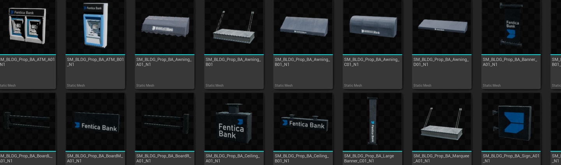Click the Awning_A01_N1 scalloped awning thumbnail
The height and width of the screenshot is (165, 561).
tap(165, 26)
